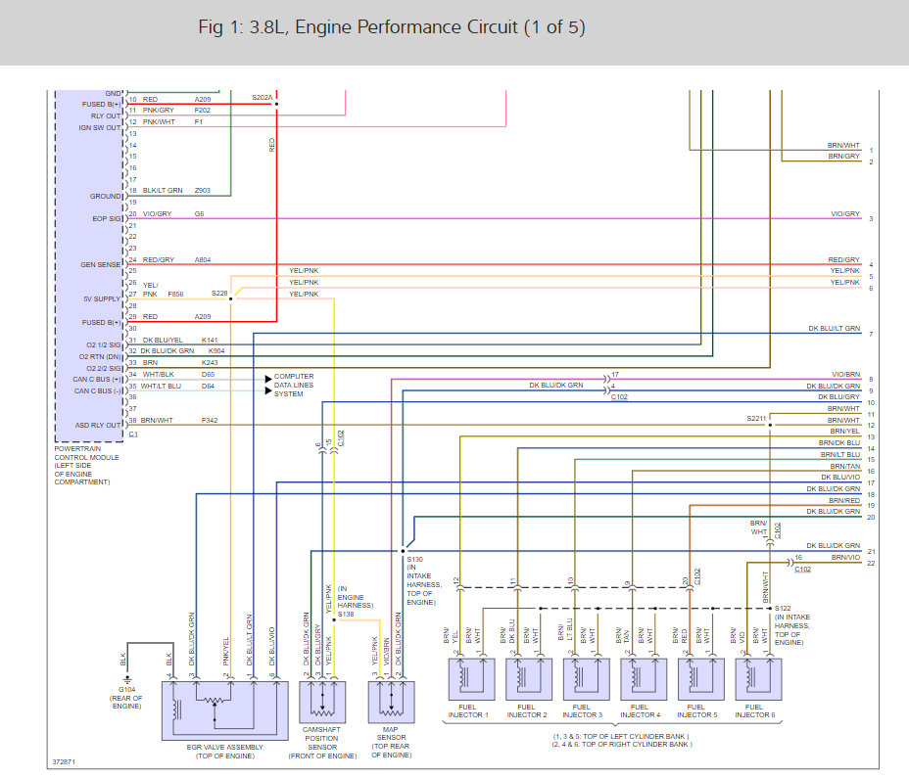Click the S228 splice point
This screenshot has width=909, height=778.
coord(231,298)
